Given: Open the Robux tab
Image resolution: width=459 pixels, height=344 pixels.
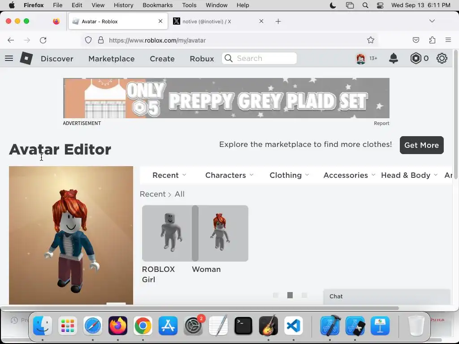Looking at the screenshot, I should click(x=202, y=59).
